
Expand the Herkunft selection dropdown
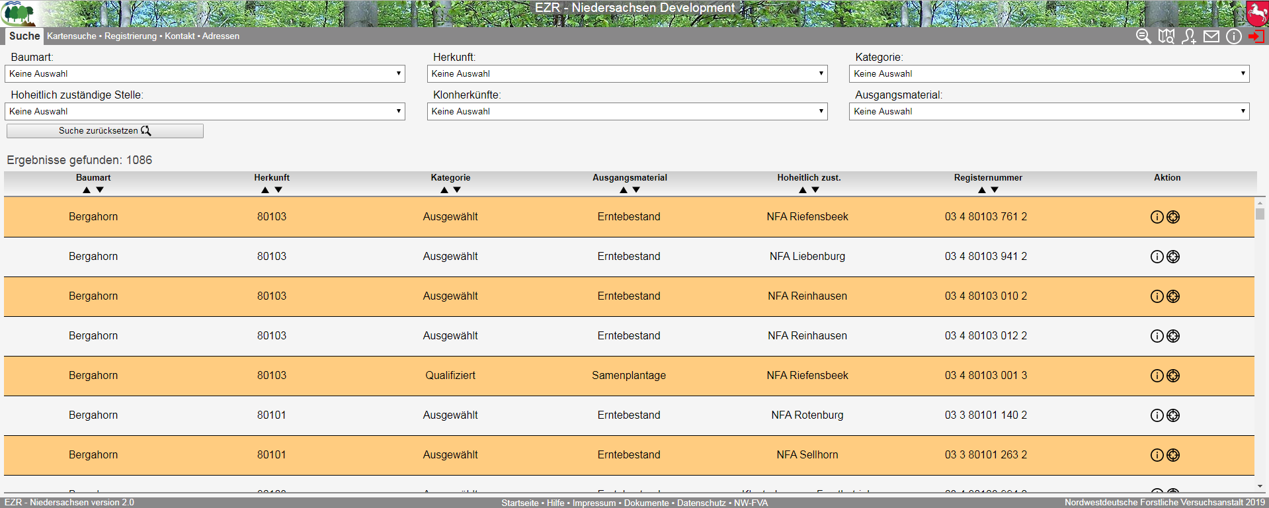[x=627, y=73]
